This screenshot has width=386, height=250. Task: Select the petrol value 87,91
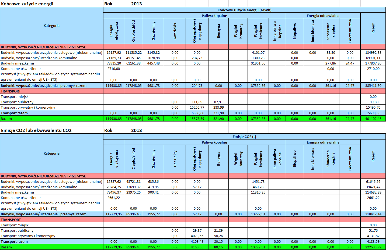tap(218, 102)
